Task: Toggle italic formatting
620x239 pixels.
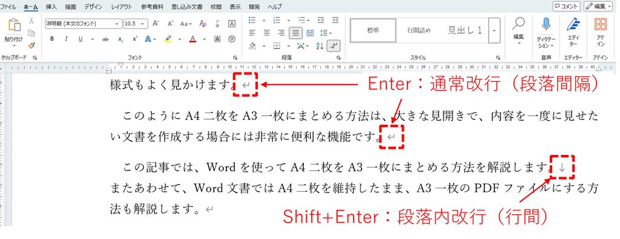Action: (66, 39)
